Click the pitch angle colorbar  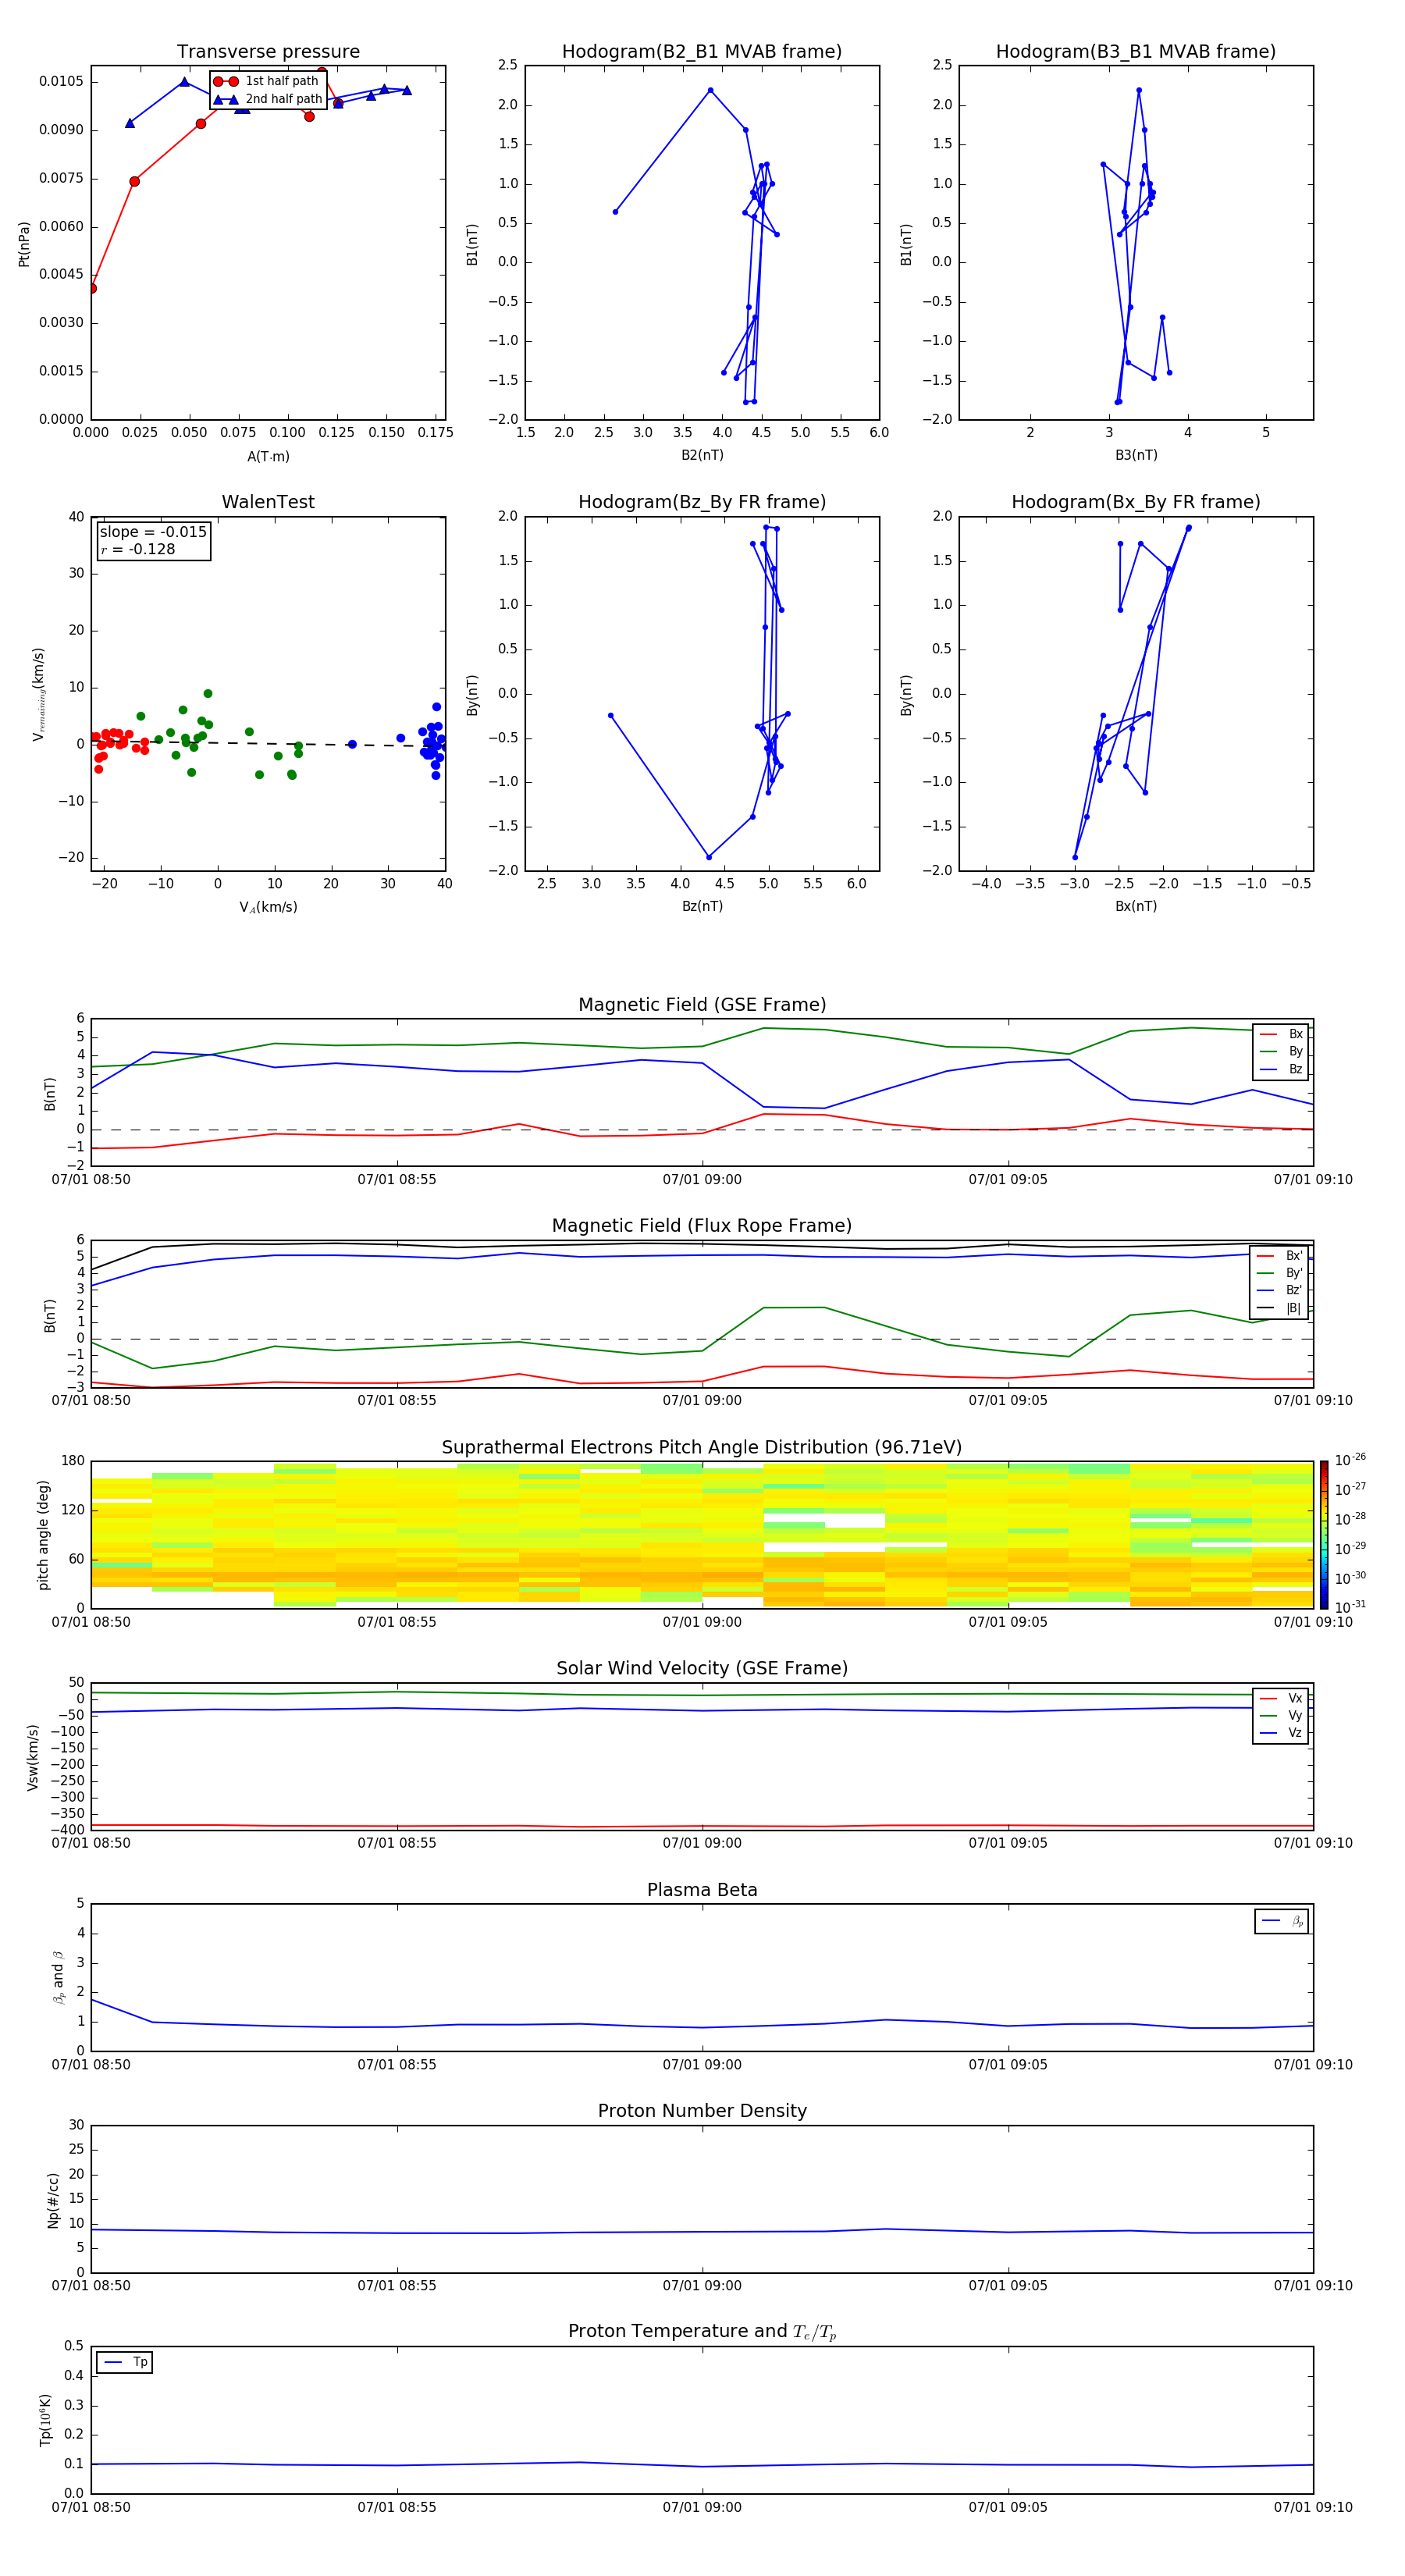coord(1324,1535)
